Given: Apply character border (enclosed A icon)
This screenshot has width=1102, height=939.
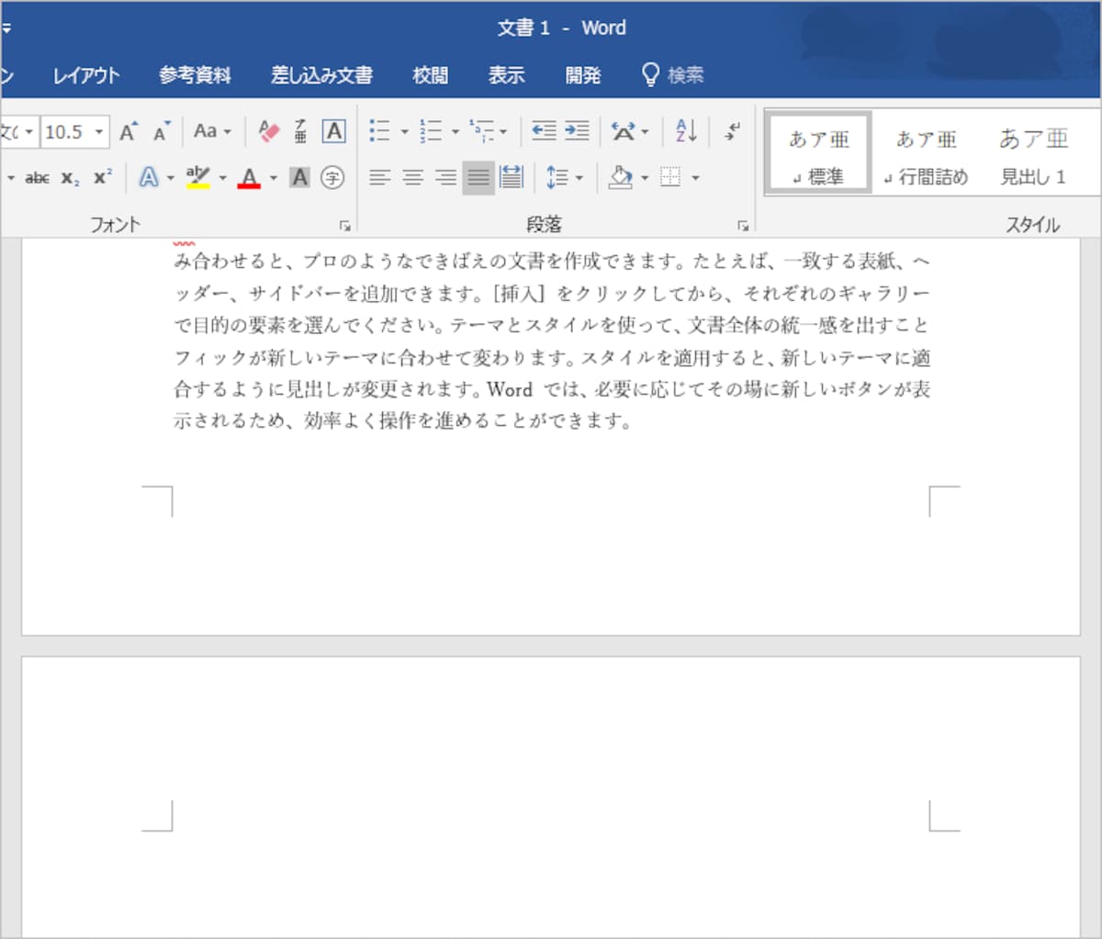Looking at the screenshot, I should (x=333, y=131).
